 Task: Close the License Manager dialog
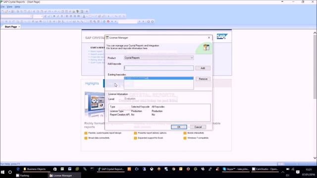click(209, 38)
